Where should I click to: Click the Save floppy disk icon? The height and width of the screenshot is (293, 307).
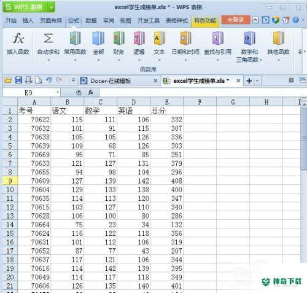18,80
